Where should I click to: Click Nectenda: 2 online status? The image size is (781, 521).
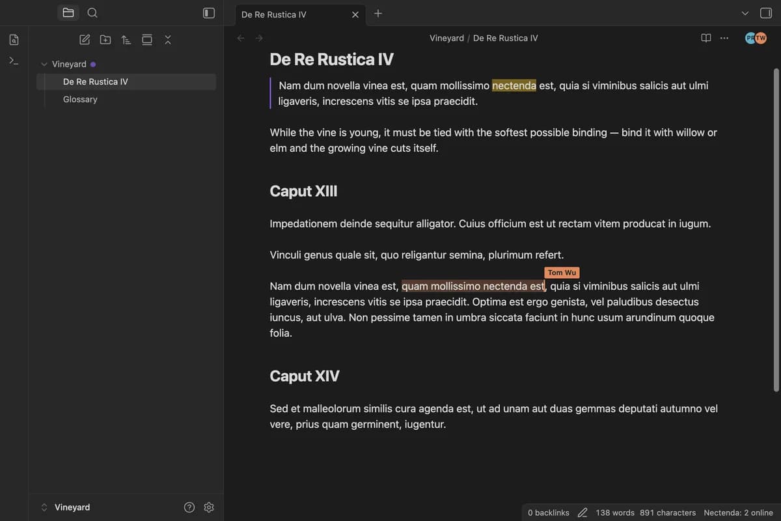[x=739, y=513]
